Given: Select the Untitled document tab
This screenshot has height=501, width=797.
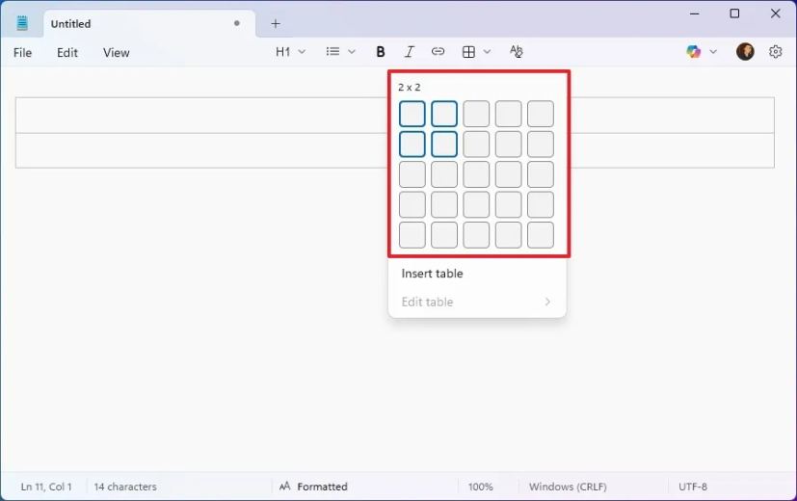Looking at the screenshot, I should 135,23.
